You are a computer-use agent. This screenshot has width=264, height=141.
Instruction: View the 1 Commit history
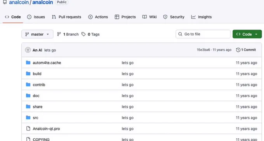pos(246,50)
